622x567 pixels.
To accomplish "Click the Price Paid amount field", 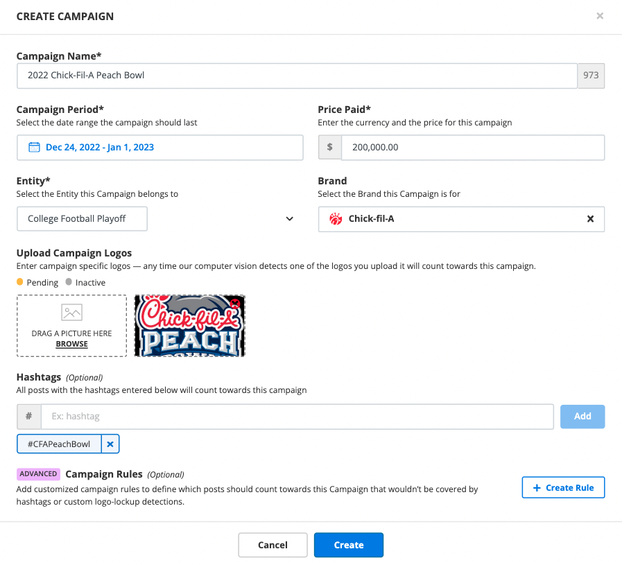I will [x=473, y=148].
